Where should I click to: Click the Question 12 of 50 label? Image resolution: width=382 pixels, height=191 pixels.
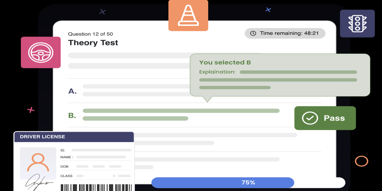point(90,34)
